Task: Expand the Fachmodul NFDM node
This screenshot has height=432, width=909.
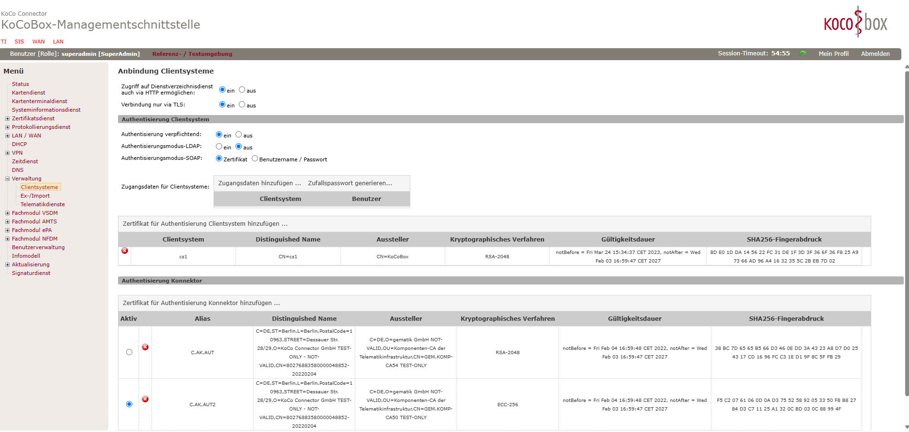Action: (7, 239)
